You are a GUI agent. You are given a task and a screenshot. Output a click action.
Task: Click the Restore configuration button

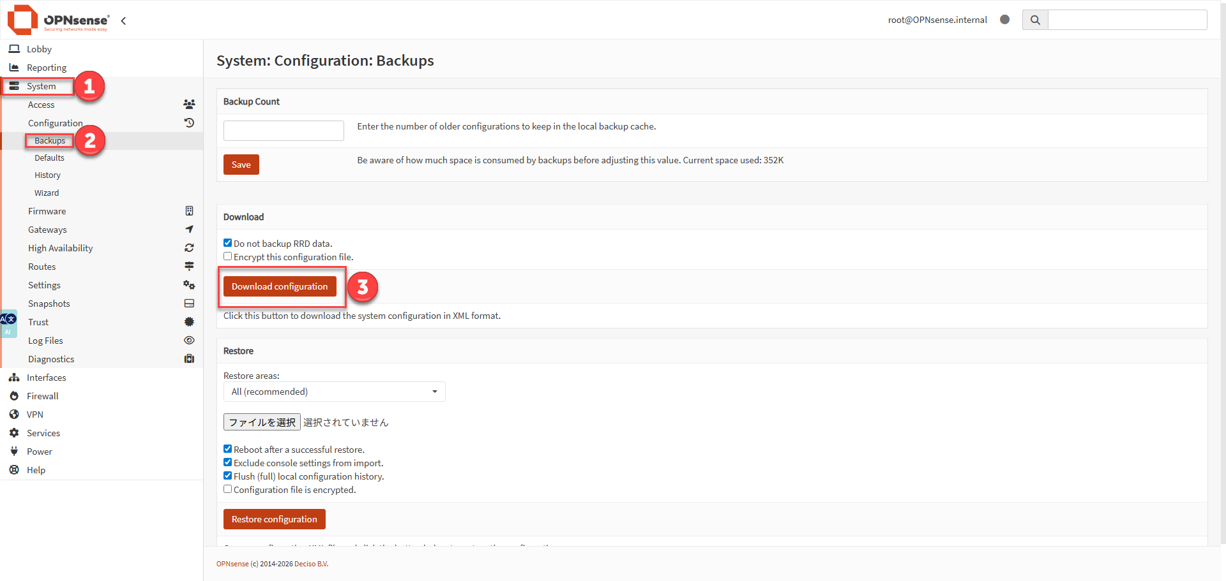pos(274,519)
